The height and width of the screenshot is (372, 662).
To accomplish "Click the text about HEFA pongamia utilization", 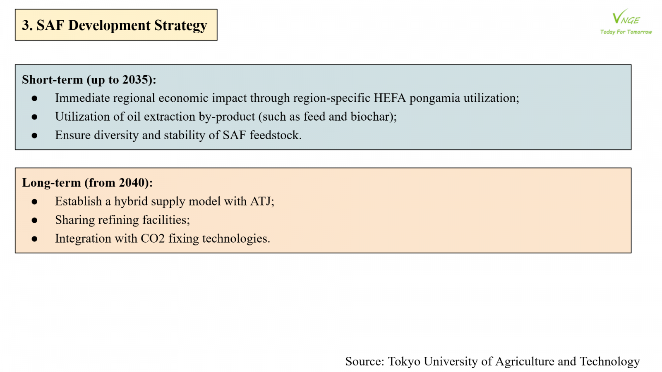I will pyautogui.click(x=287, y=98).
